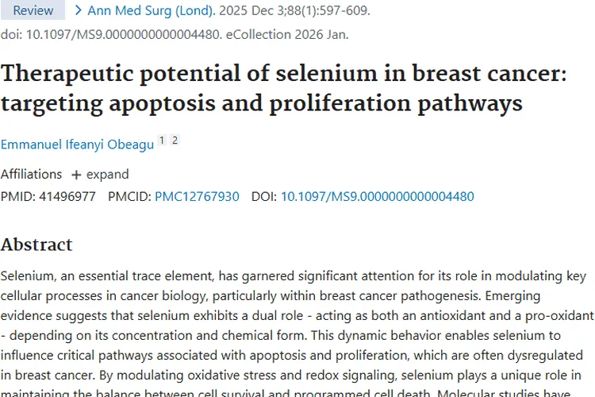This screenshot has width=595, height=397.
Task: Open author Emmanuel Ifeanyi Obeagu's link
Action: (77, 144)
